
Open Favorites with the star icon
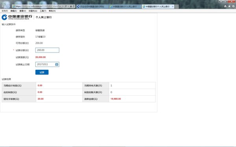point(229,6)
